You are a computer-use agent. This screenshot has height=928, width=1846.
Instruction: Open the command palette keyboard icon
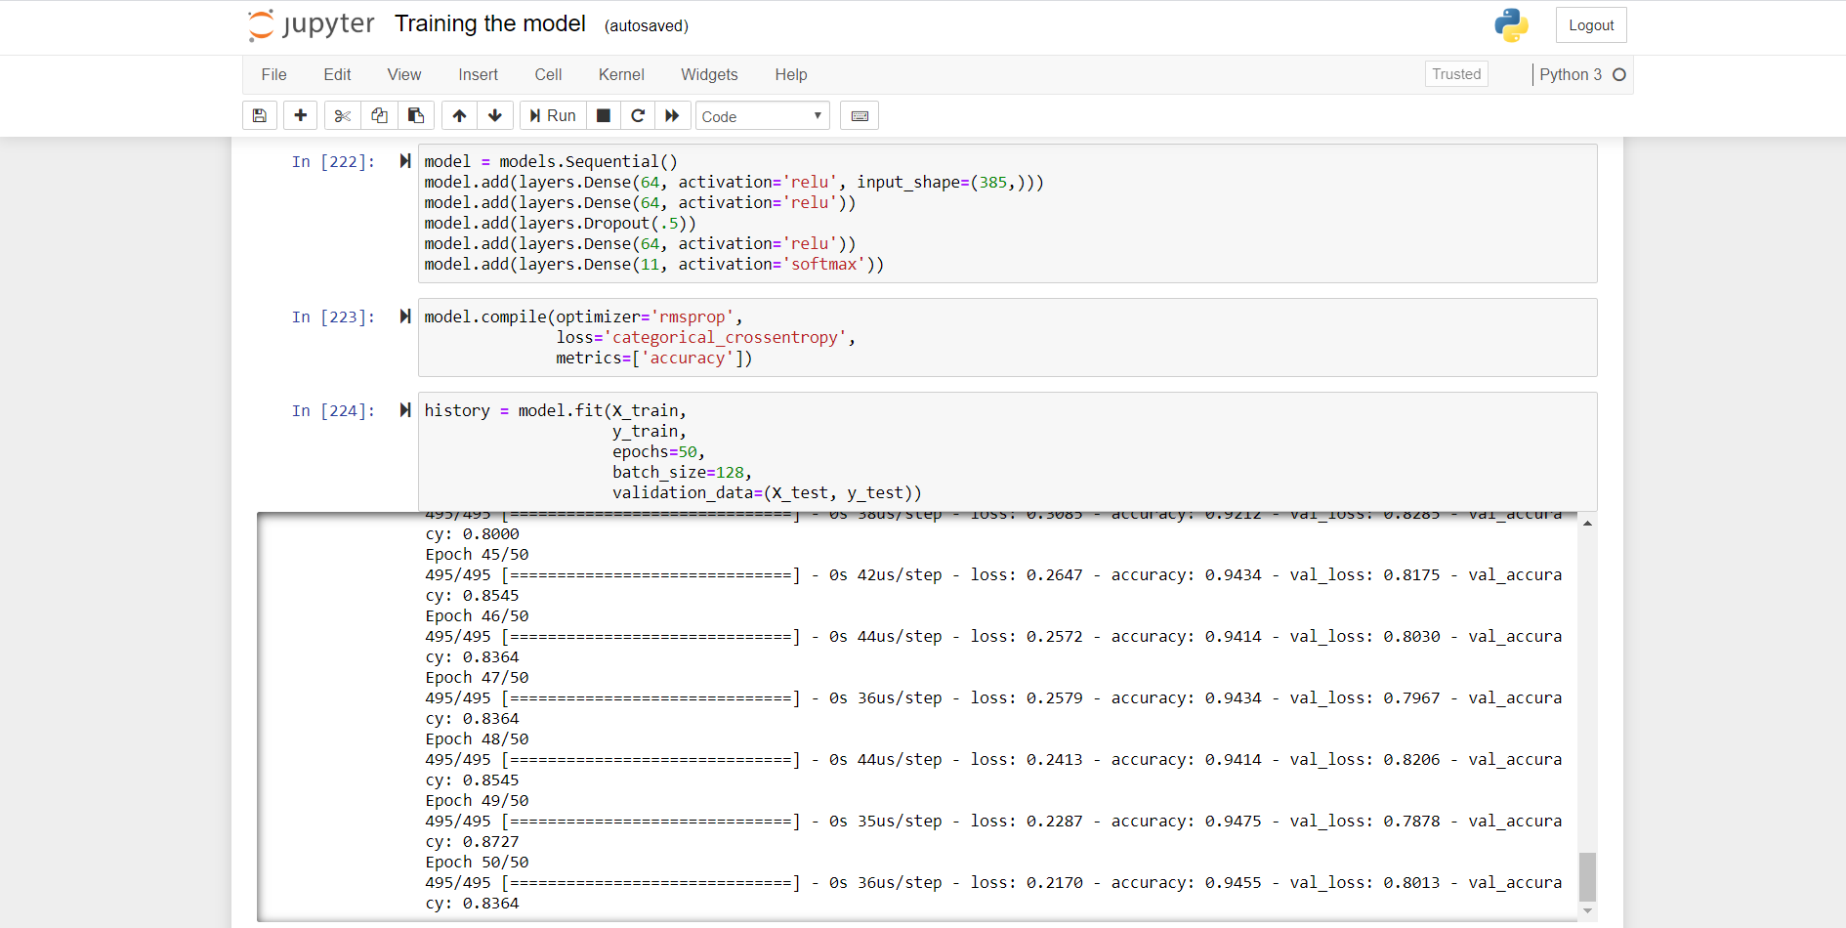[x=860, y=116]
